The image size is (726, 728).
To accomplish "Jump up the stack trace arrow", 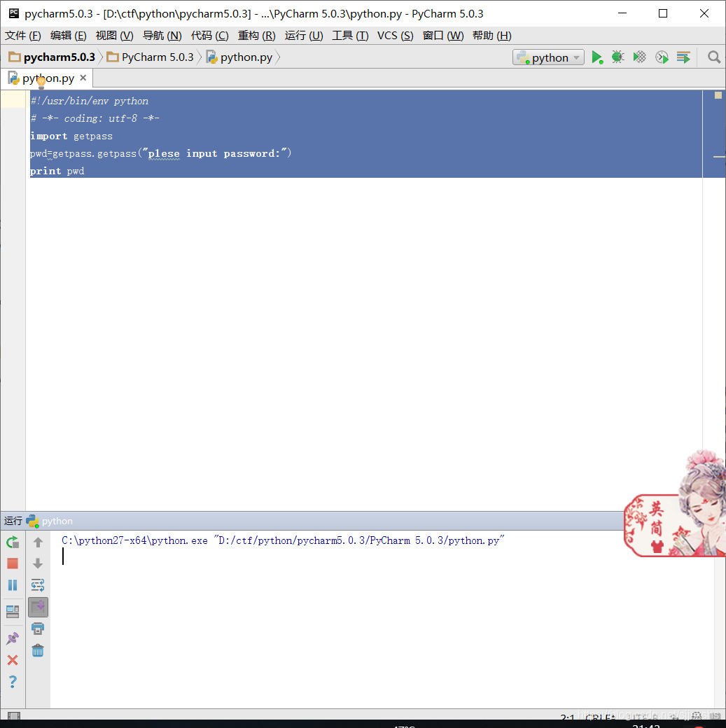I will (38, 542).
